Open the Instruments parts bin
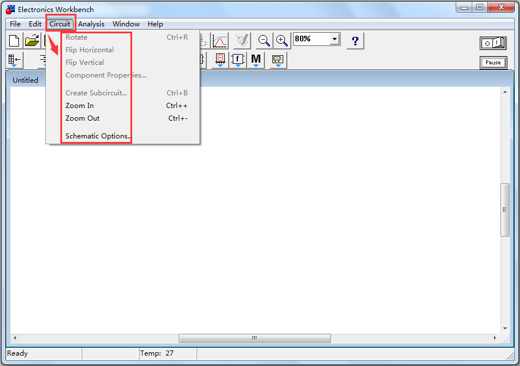520x366 pixels. (x=278, y=60)
